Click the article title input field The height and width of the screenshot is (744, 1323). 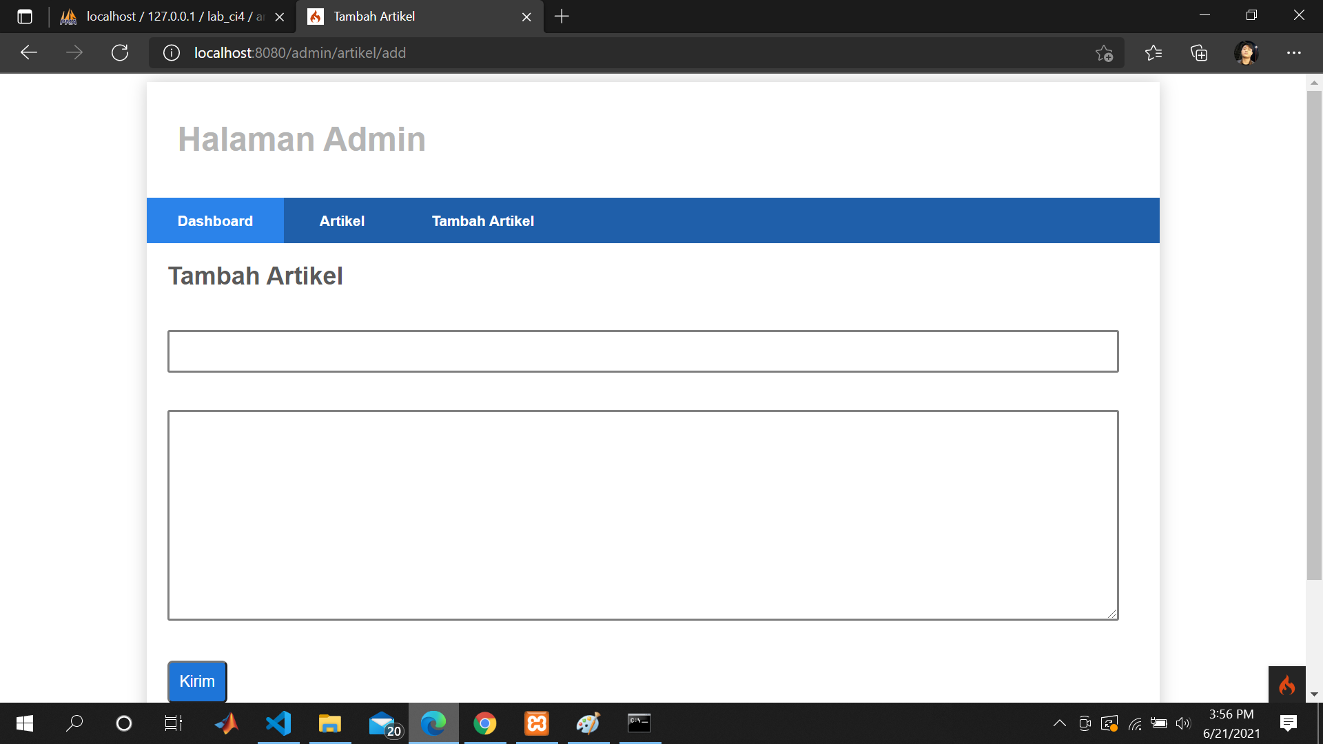642,351
